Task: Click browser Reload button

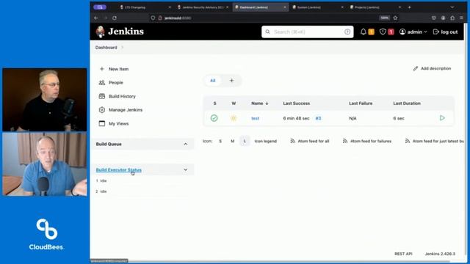Action: pyautogui.click(x=115, y=18)
